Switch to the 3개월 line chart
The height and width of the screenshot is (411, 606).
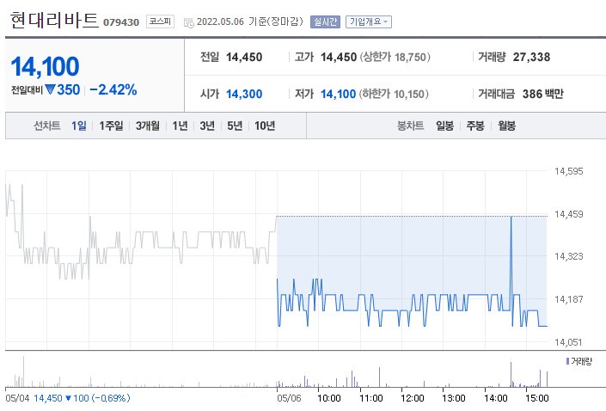click(147, 126)
